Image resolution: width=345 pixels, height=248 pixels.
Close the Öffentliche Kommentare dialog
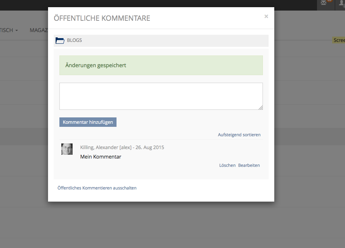click(x=266, y=16)
